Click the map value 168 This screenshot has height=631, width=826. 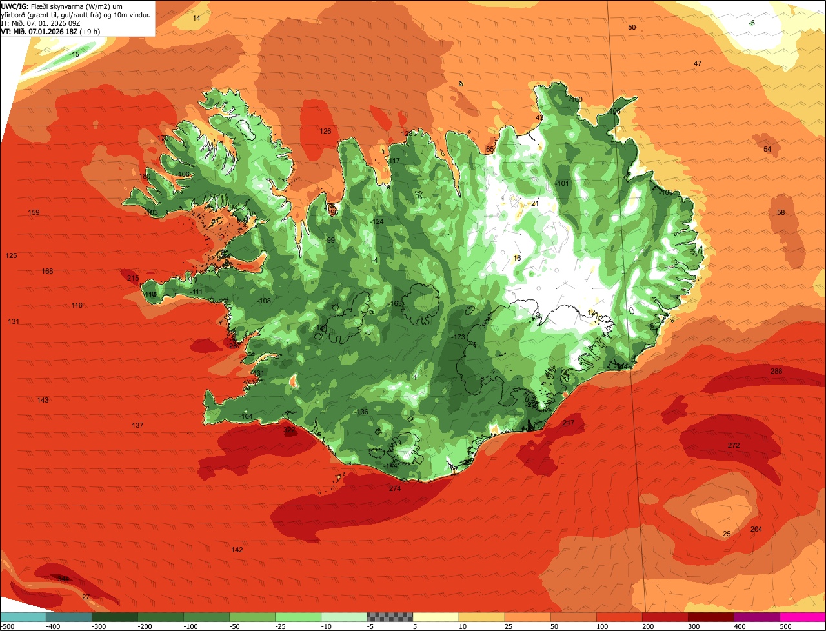(x=47, y=272)
